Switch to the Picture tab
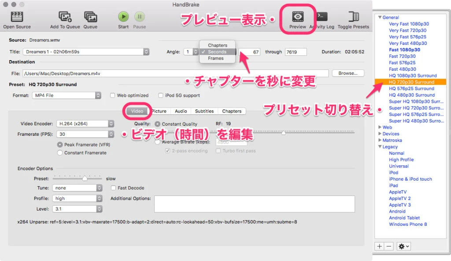The image size is (451, 261). (x=159, y=111)
